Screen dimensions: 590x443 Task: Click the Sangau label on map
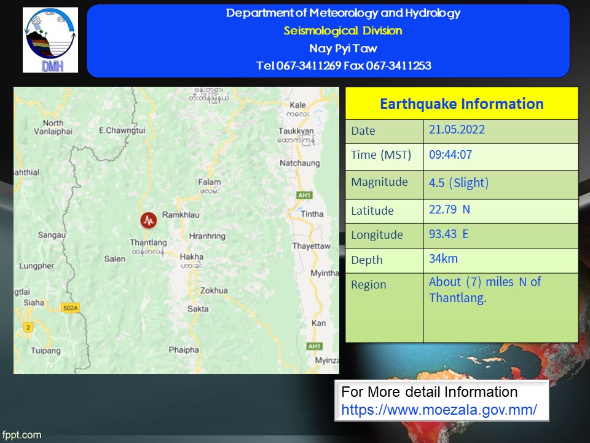[52, 235]
